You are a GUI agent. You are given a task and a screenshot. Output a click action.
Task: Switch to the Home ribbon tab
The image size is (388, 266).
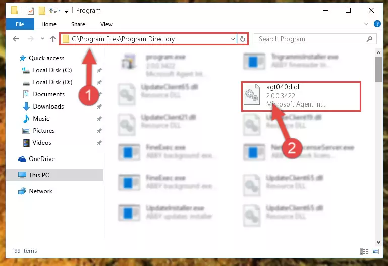(x=49, y=24)
